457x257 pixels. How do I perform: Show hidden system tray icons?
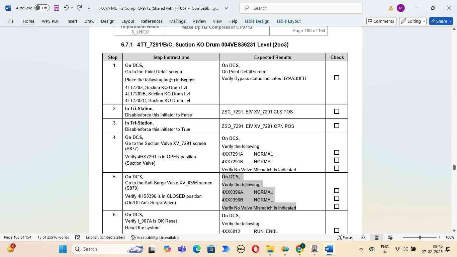click(x=361, y=249)
